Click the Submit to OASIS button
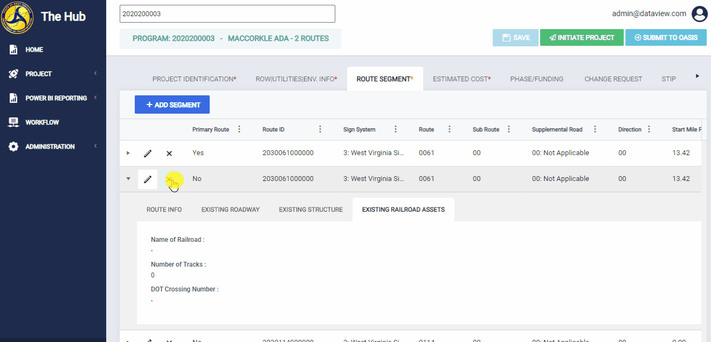Screen dimensions: 711x342 click(666, 38)
